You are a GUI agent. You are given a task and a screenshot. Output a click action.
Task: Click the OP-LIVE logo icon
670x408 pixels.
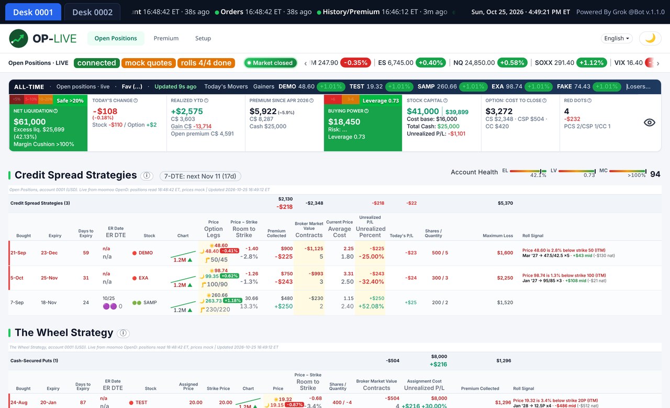tap(19, 38)
